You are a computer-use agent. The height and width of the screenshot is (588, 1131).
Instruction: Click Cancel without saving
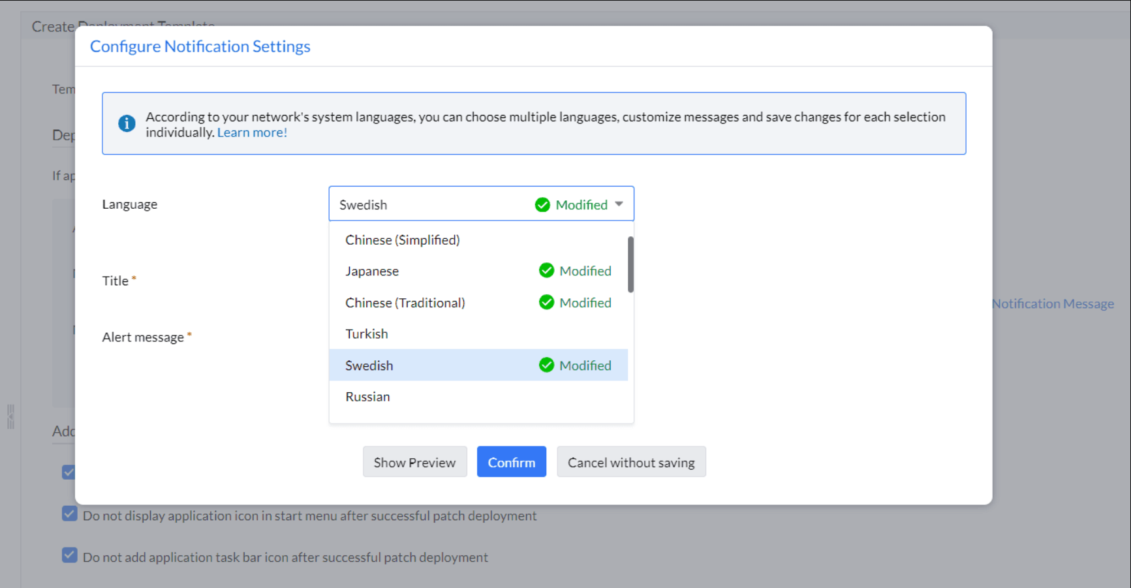point(630,461)
